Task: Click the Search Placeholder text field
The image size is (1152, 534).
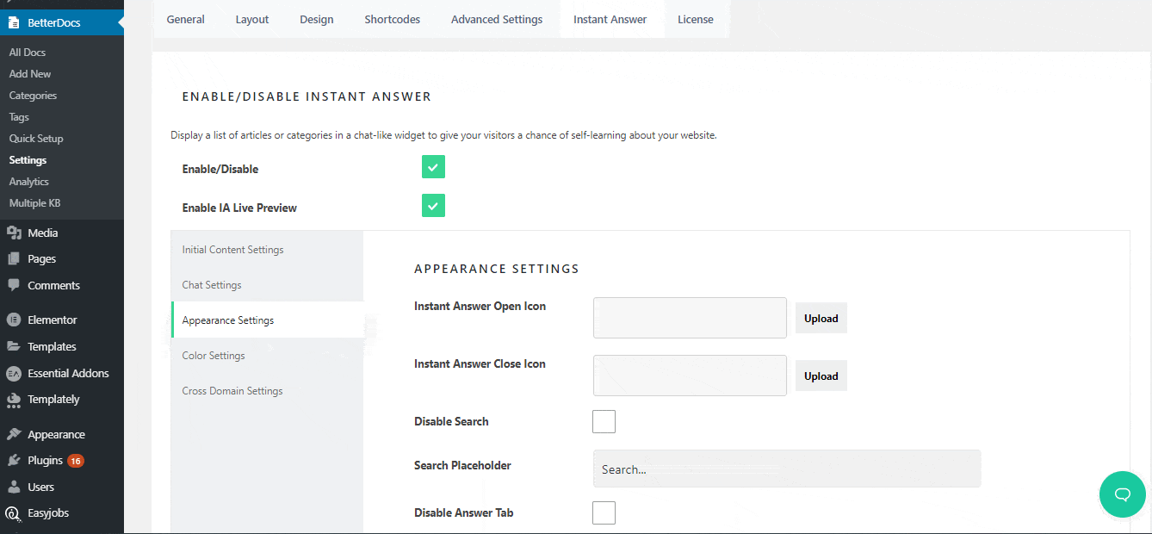Action: click(786, 469)
